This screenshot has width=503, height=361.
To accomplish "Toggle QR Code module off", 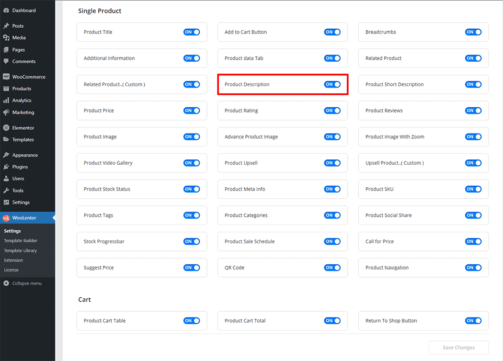I will point(332,268).
